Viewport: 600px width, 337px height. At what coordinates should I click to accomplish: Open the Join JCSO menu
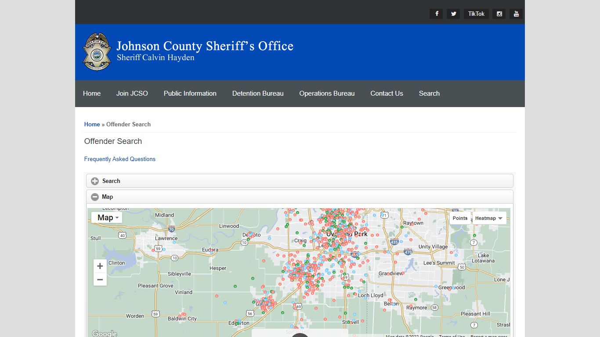(x=132, y=93)
